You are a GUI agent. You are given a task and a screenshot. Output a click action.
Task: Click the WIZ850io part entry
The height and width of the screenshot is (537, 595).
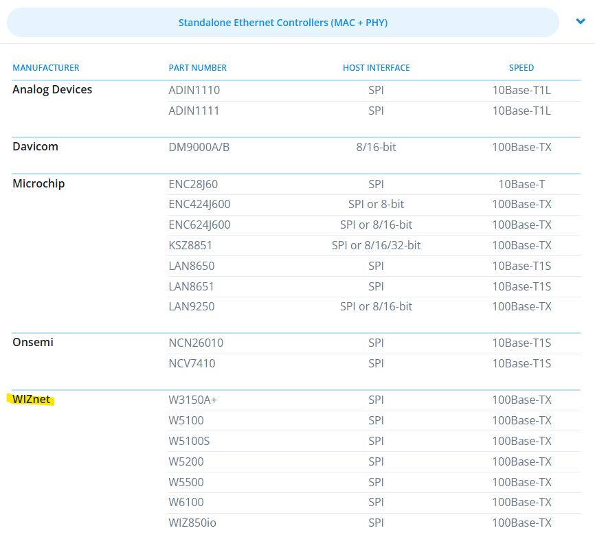tap(192, 523)
